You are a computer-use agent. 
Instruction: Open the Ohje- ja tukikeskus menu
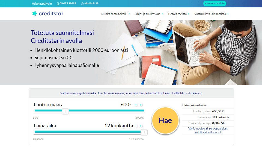[147, 14]
